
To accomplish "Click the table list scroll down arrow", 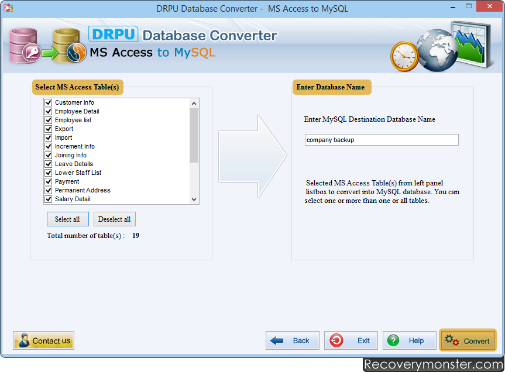I will (x=194, y=199).
